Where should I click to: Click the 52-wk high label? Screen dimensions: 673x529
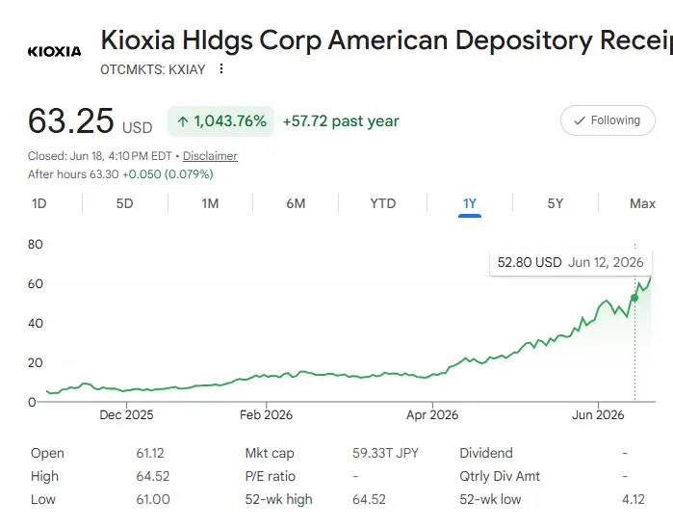(278, 499)
